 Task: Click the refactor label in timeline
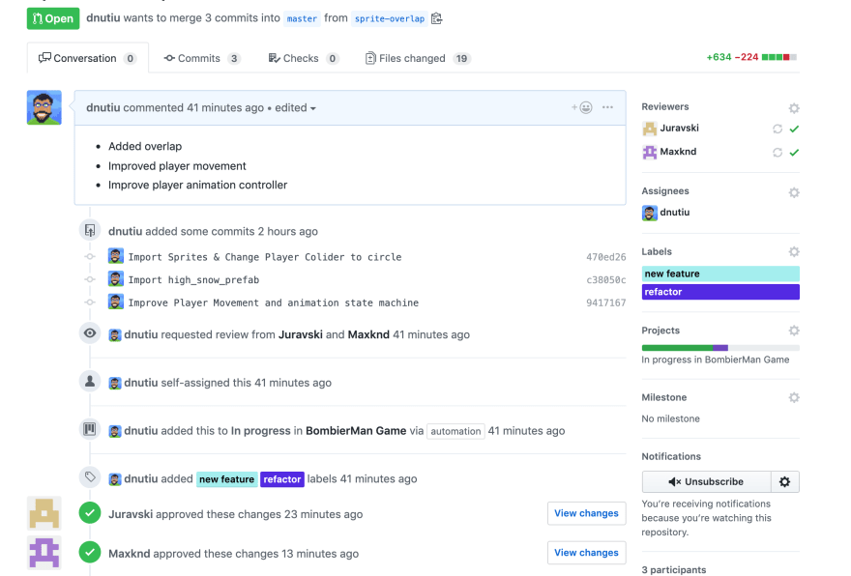[x=282, y=479]
